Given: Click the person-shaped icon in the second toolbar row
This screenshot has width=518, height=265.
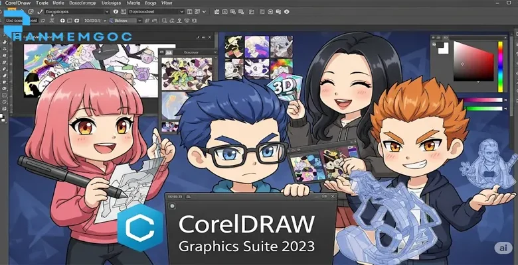Looking at the screenshot, I should pos(179,21).
